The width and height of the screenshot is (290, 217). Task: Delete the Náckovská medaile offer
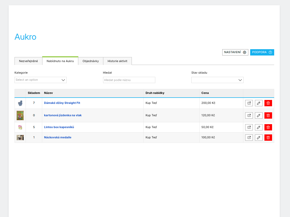click(268, 138)
